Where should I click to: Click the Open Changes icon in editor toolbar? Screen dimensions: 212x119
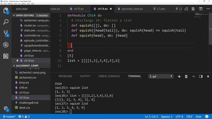point(186,9)
